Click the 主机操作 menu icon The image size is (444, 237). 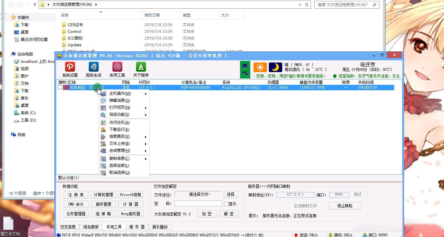[x=103, y=94]
